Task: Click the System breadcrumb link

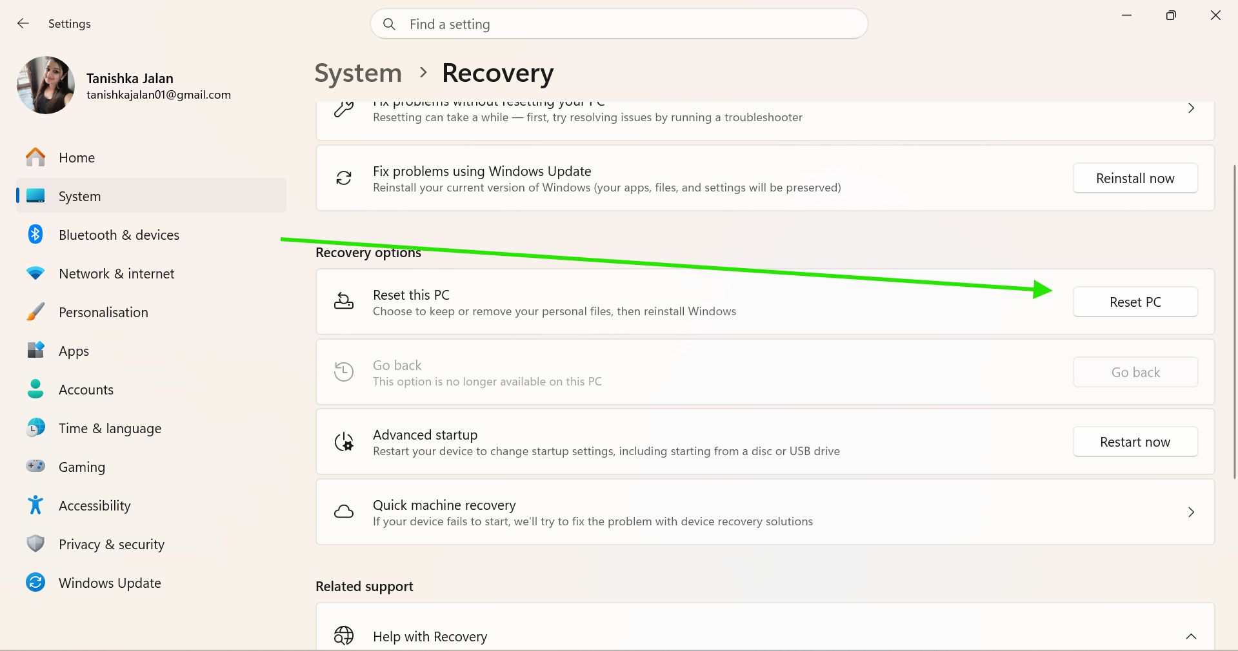Action: pos(358,73)
